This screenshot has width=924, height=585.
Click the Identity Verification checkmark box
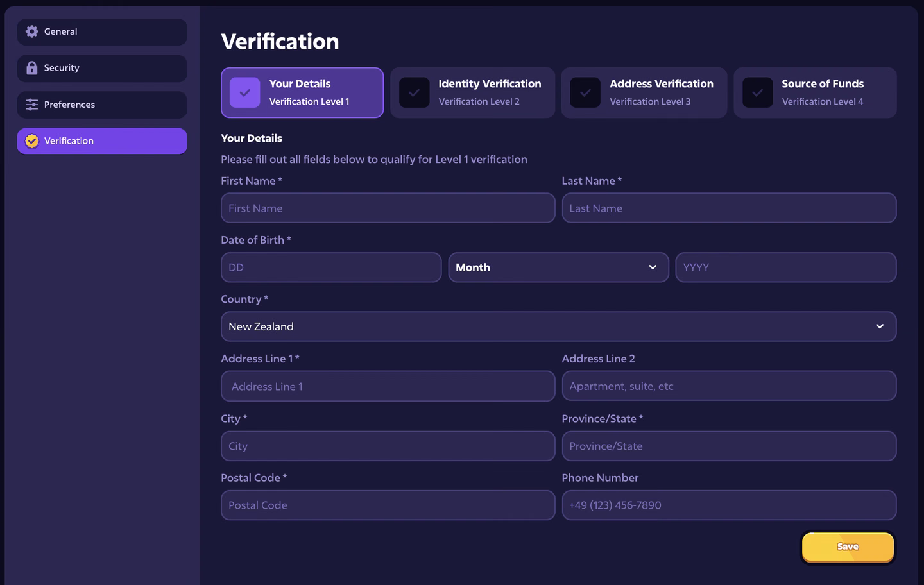pos(414,92)
